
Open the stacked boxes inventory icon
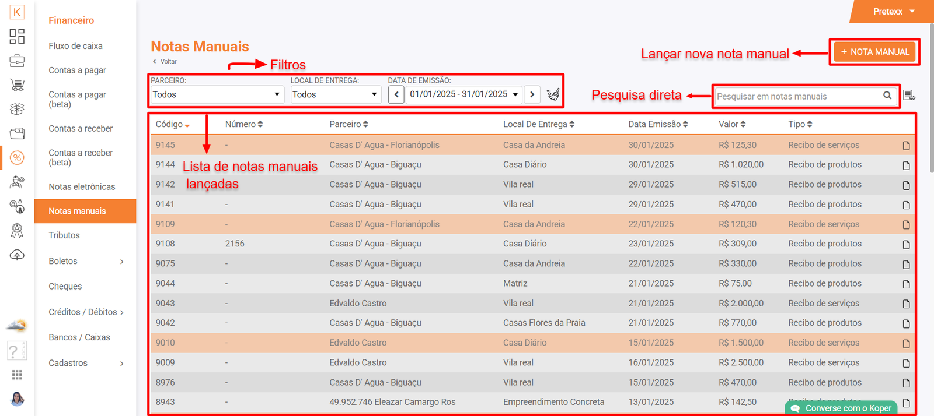click(x=17, y=109)
